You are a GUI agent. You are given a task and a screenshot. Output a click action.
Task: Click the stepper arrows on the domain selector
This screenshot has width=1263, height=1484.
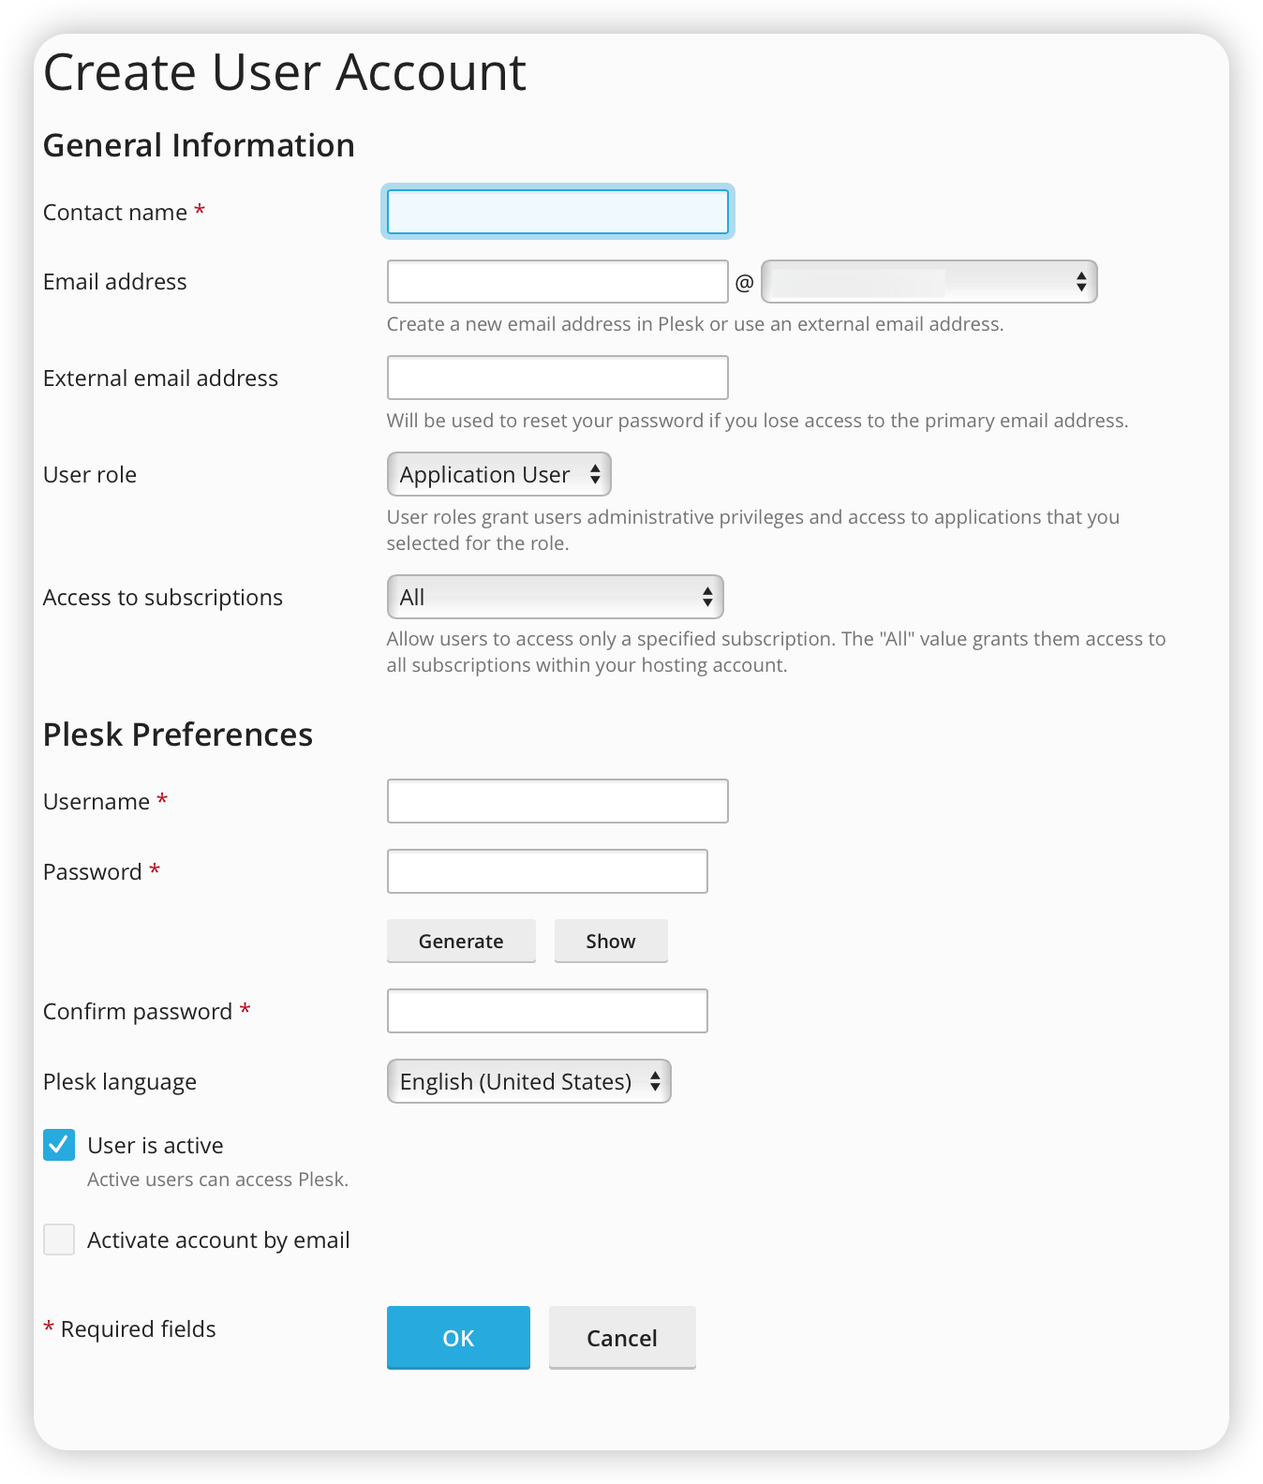[1079, 281]
